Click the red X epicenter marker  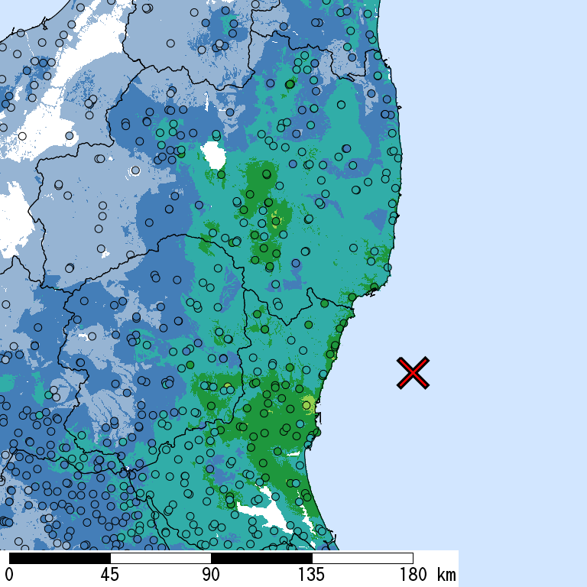point(413,373)
